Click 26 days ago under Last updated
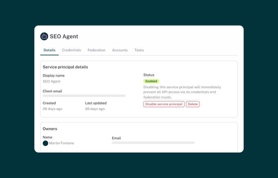The width and height of the screenshot is (278, 178). 95,109
